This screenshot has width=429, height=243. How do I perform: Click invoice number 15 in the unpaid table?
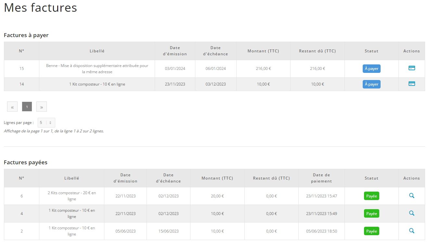(x=21, y=69)
